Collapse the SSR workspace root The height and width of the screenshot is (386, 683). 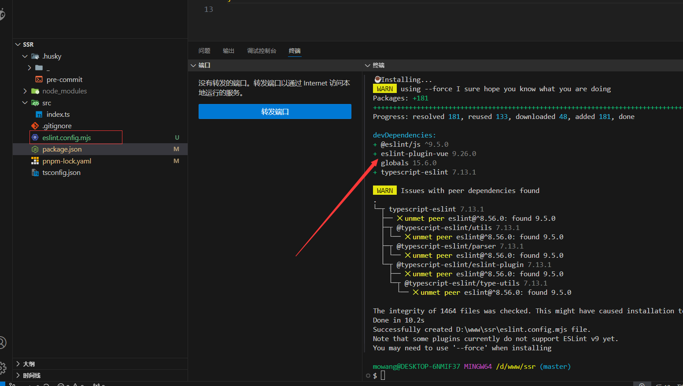click(18, 45)
